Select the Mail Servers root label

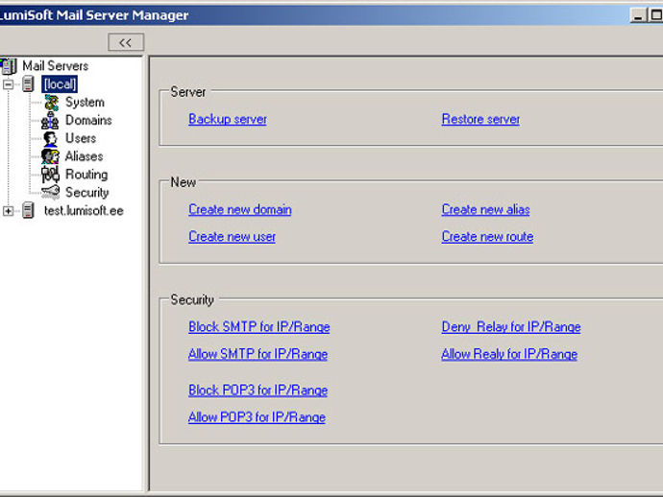(56, 66)
